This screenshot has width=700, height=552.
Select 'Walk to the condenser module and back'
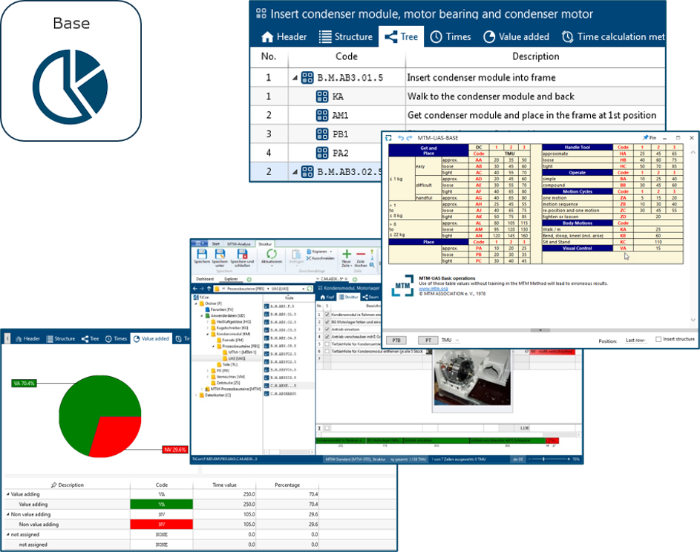491,96
